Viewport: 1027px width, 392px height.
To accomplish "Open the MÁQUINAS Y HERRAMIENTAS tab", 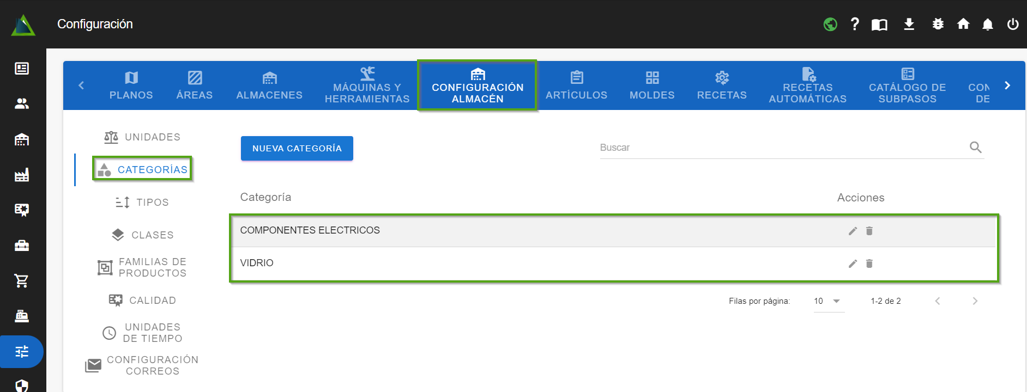I will [367, 86].
